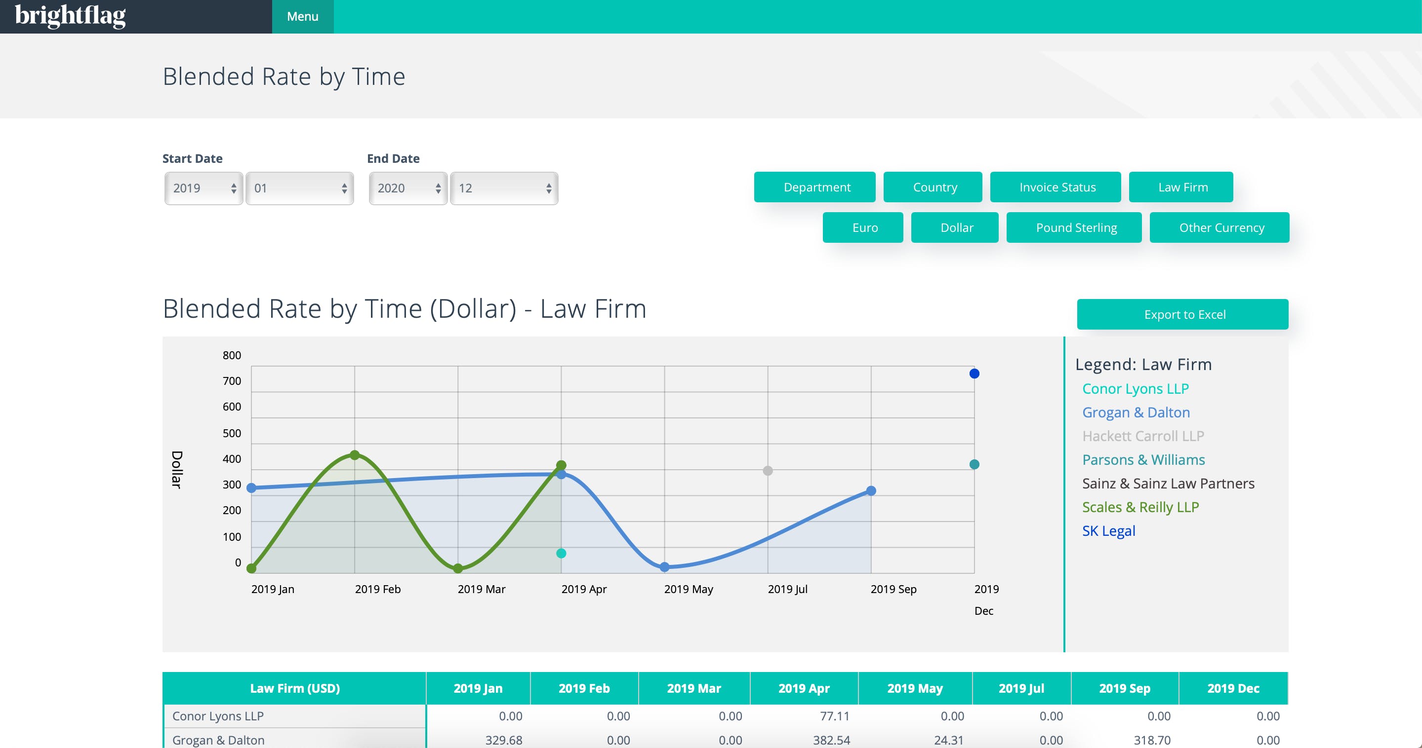
Task: Click the 2019 Apr table column header
Action: click(803, 688)
